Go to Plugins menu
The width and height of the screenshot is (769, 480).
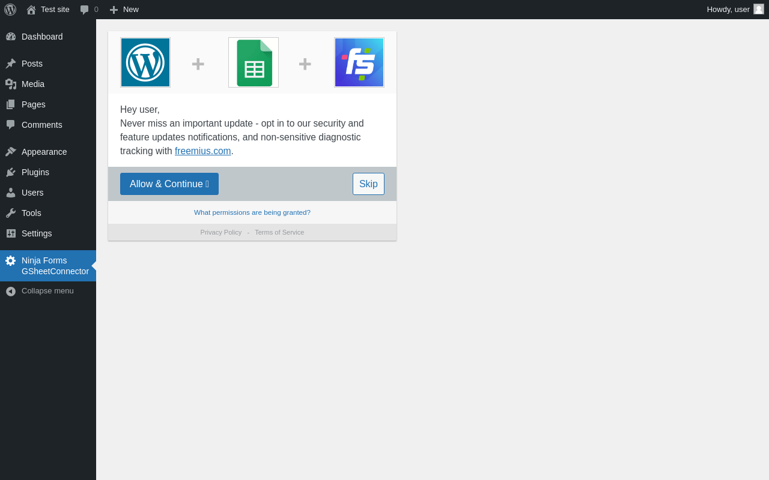click(48, 172)
